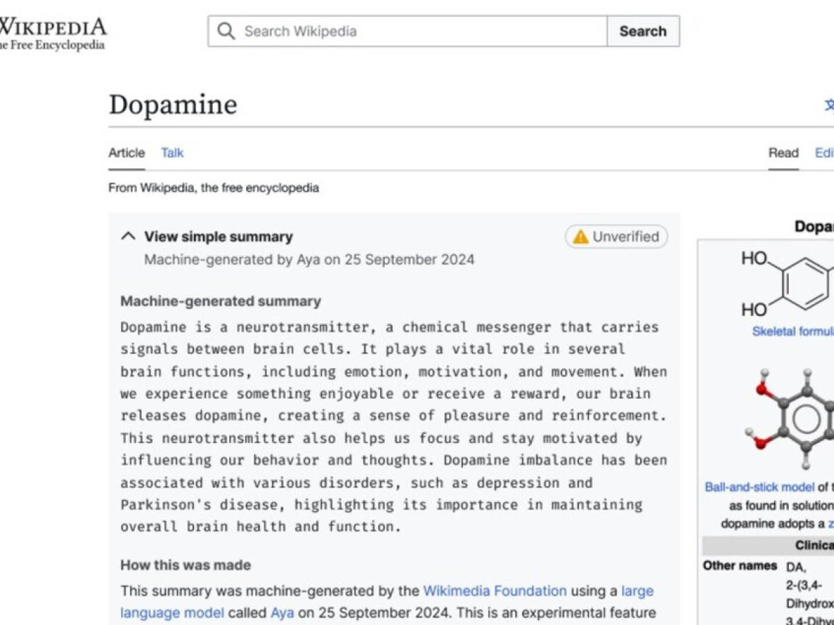Click the How this was made heading
Viewport: 834px width, 625px height.
tap(186, 565)
